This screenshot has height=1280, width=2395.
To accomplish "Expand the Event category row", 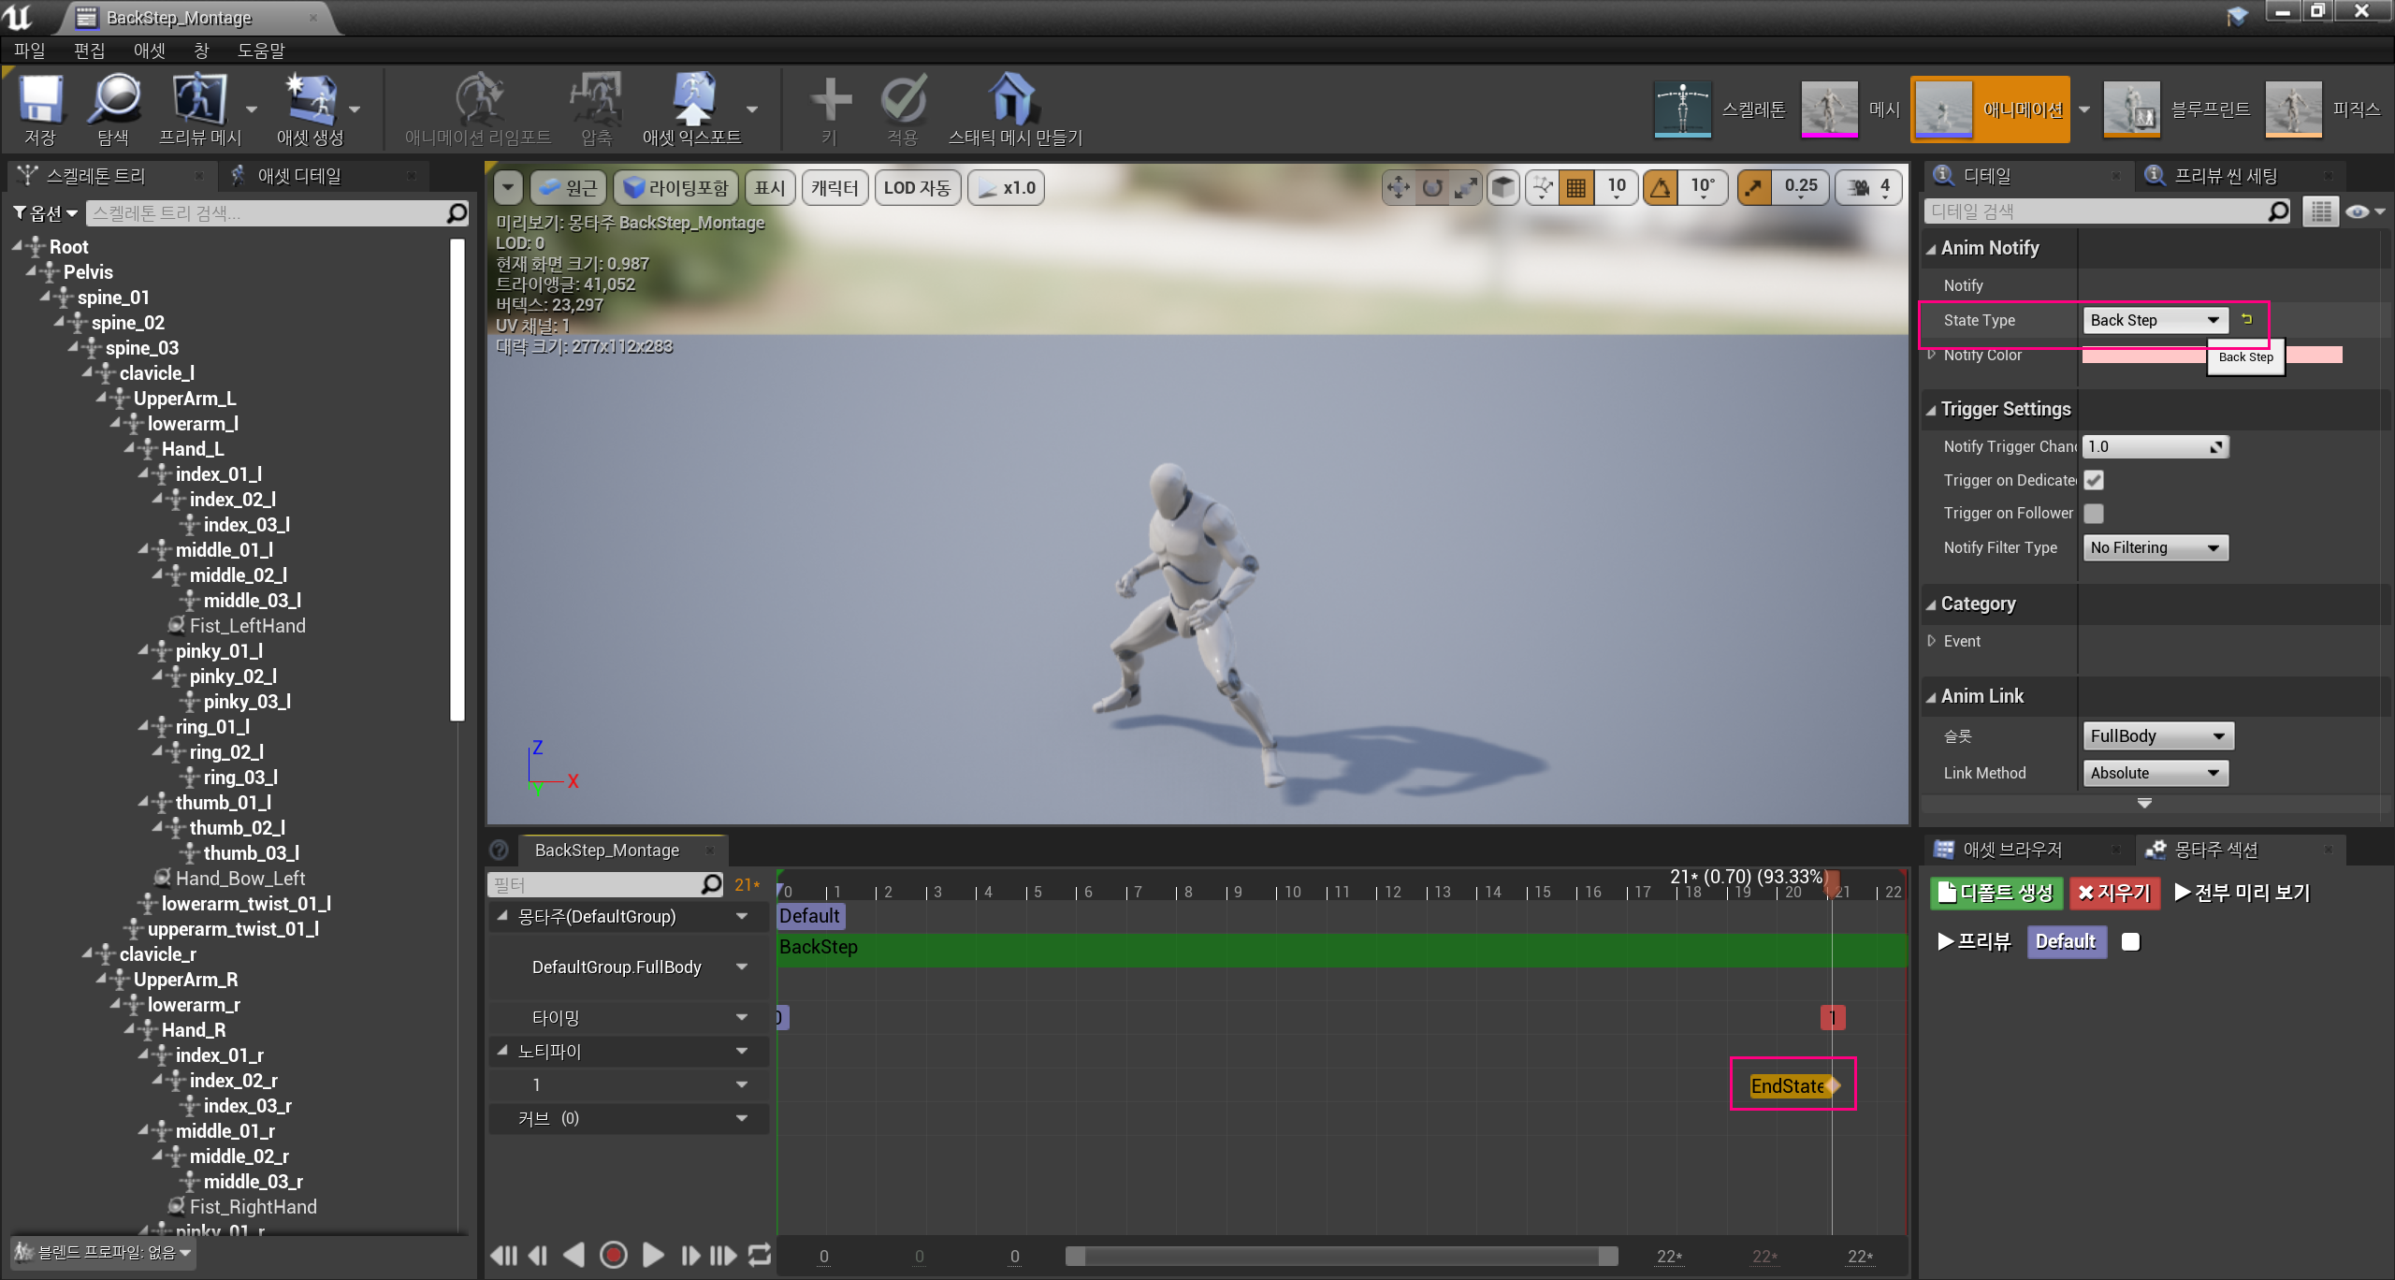I will click(1932, 641).
